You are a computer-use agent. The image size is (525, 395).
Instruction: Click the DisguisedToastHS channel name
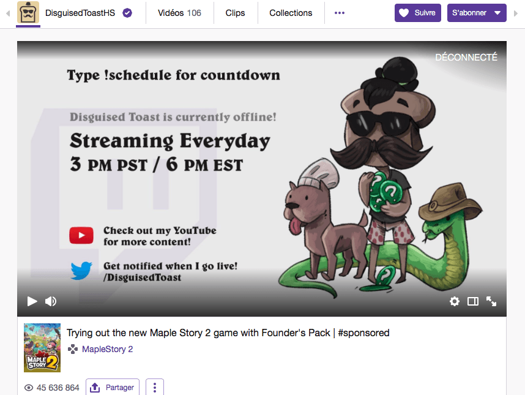80,13
